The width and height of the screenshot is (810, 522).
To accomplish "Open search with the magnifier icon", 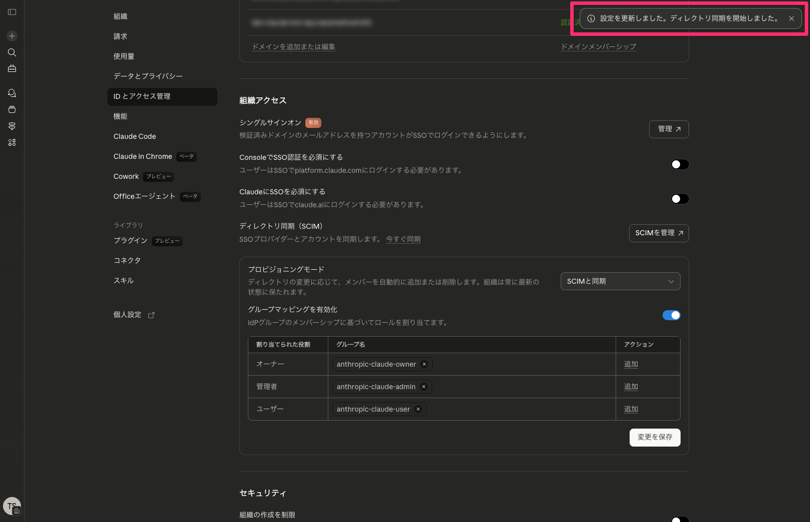I will pyautogui.click(x=12, y=52).
